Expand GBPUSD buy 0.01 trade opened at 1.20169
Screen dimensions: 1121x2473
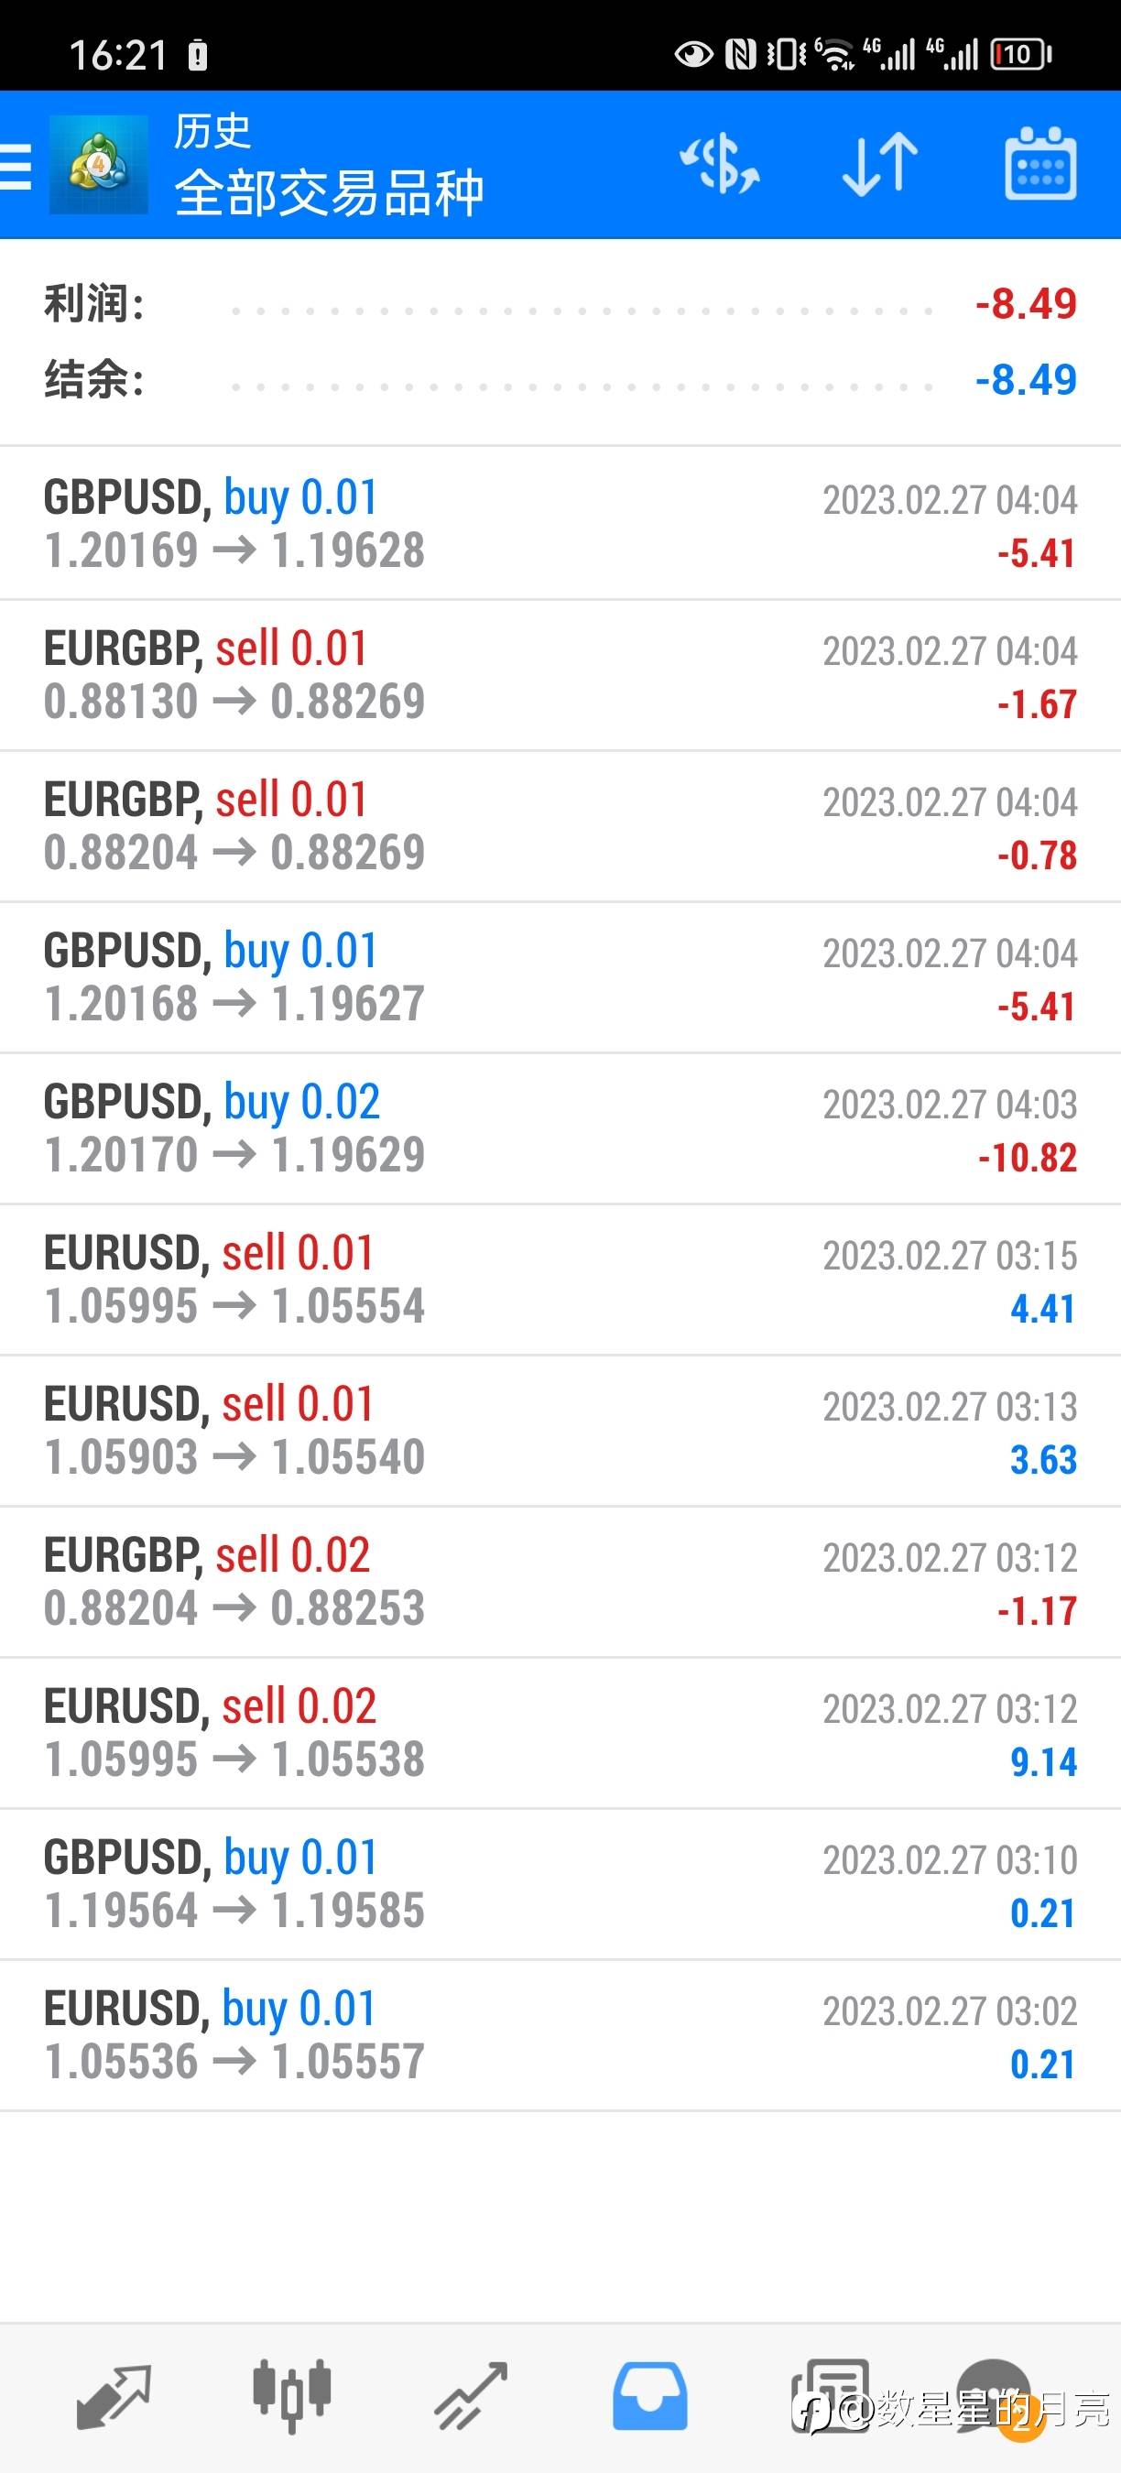pos(560,524)
